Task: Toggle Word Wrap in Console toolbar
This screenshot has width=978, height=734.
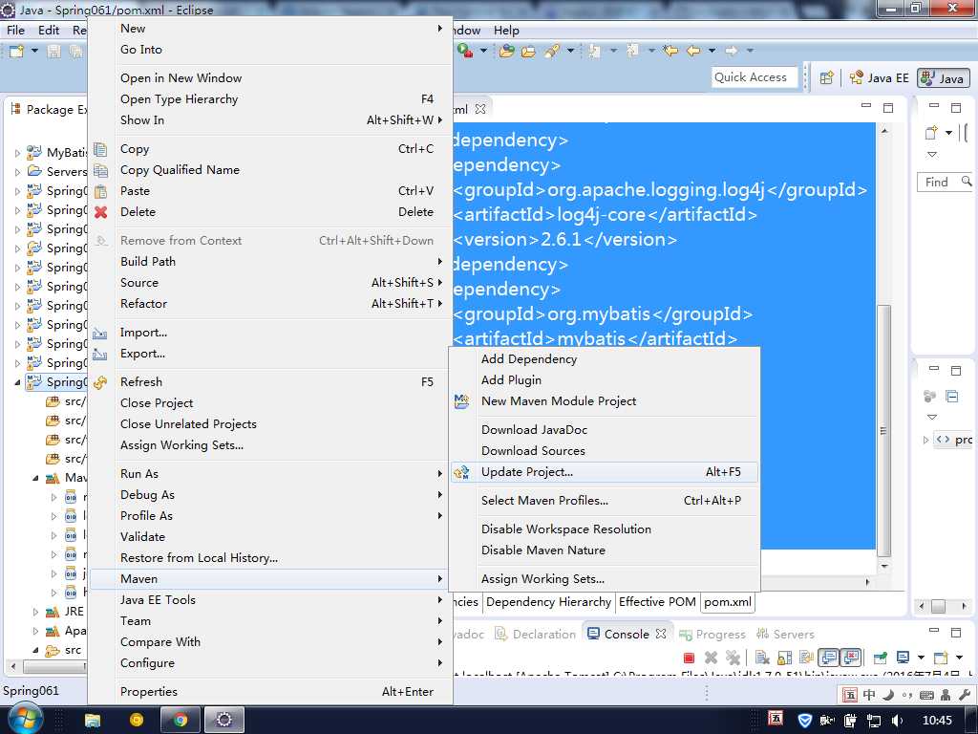Action: tap(806, 658)
